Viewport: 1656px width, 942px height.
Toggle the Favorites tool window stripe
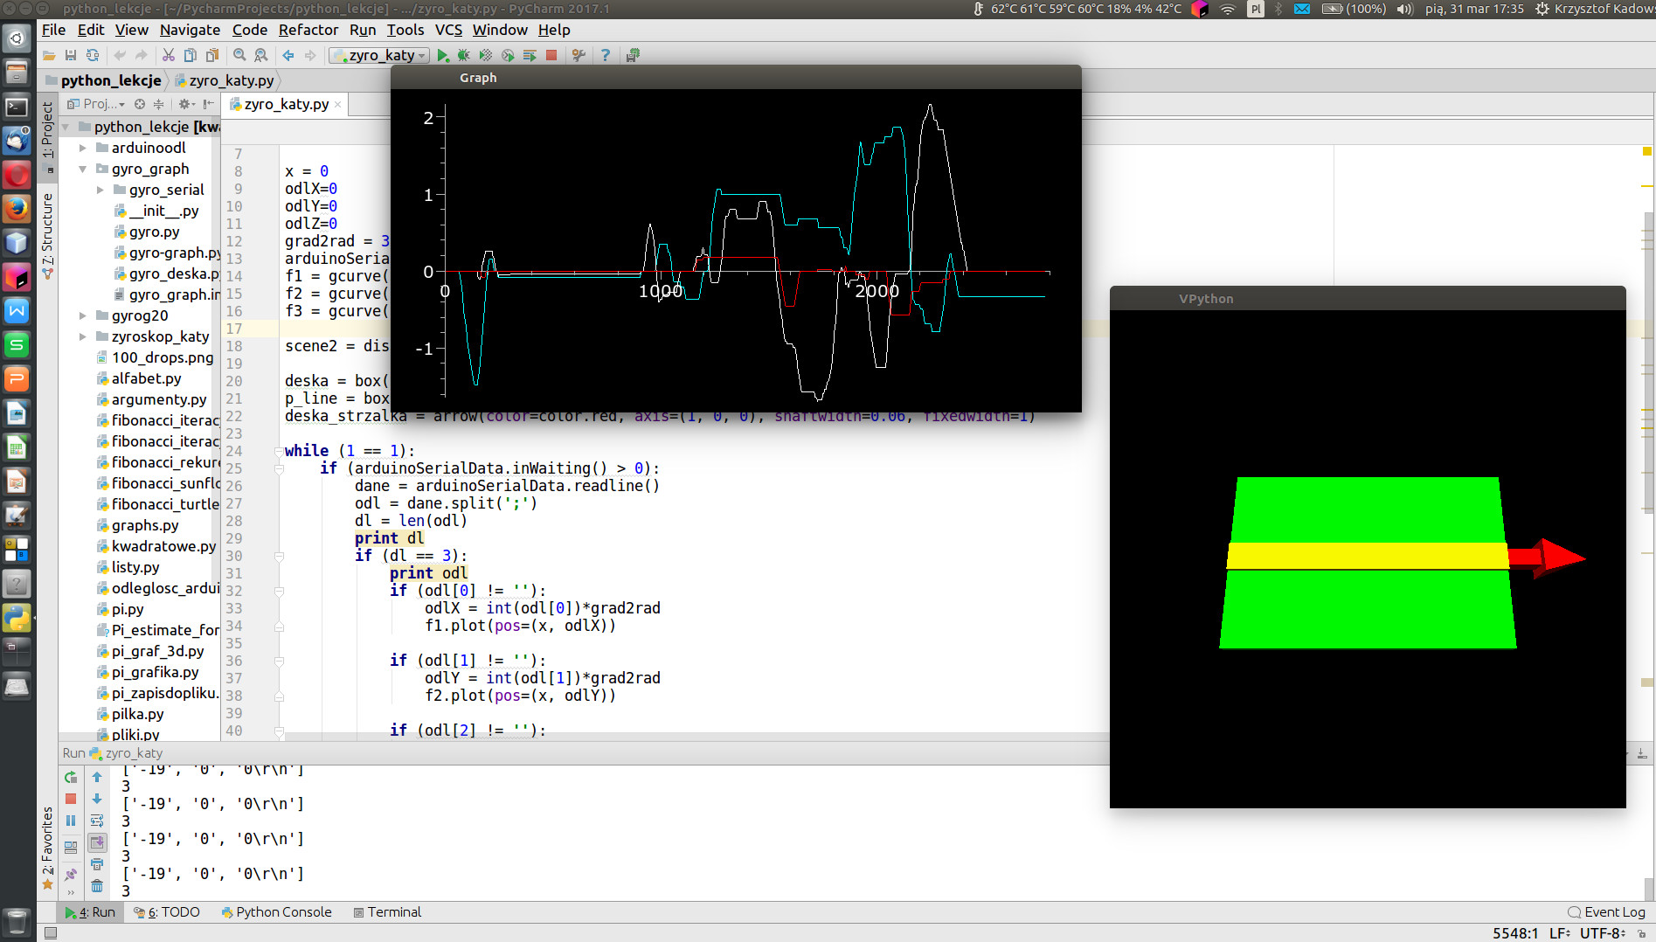click(48, 848)
